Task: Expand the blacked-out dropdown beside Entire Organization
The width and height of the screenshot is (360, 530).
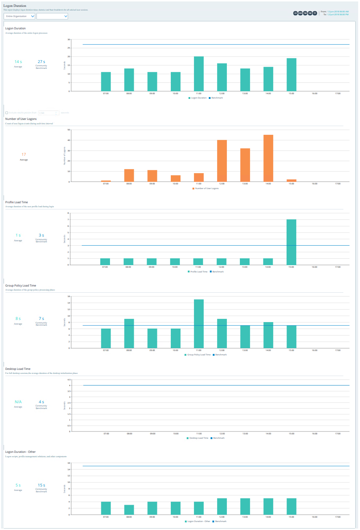Action: (x=52, y=16)
